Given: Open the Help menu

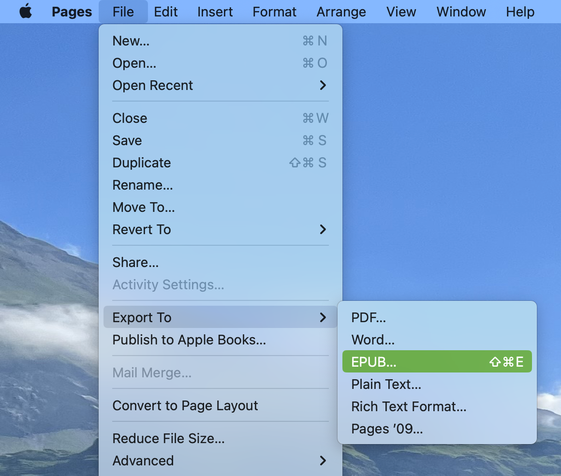Looking at the screenshot, I should [x=520, y=12].
